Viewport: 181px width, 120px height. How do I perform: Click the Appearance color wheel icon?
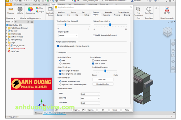(x=30, y=9)
